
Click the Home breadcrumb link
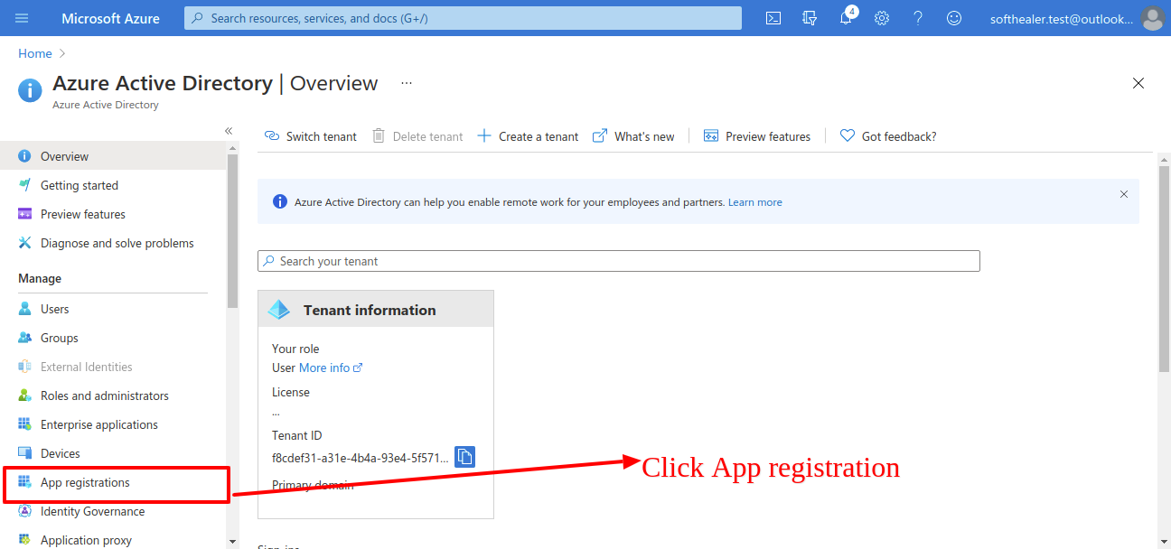(34, 54)
